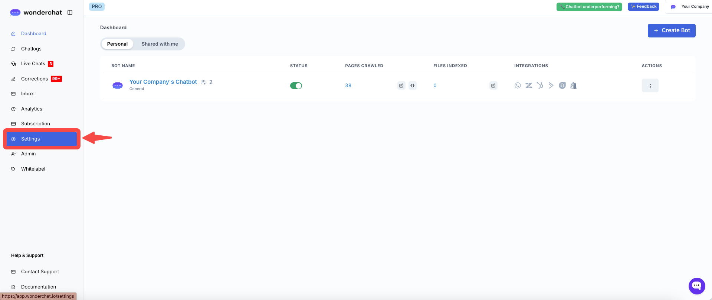Click the Shopify integration icon

(573, 86)
